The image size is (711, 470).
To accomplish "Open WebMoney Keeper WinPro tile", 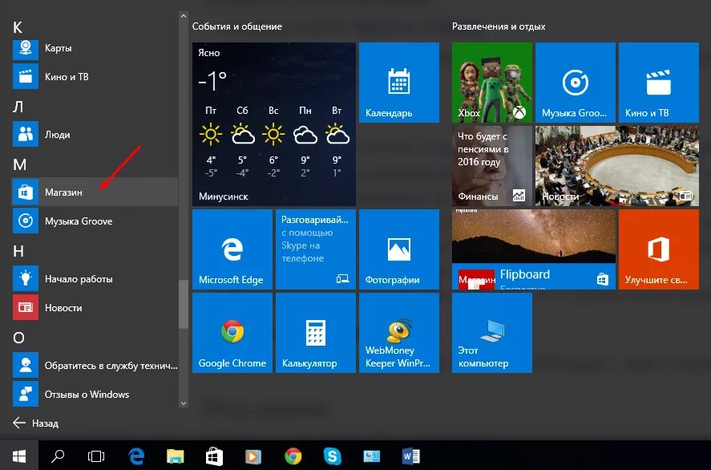I will pos(399,333).
